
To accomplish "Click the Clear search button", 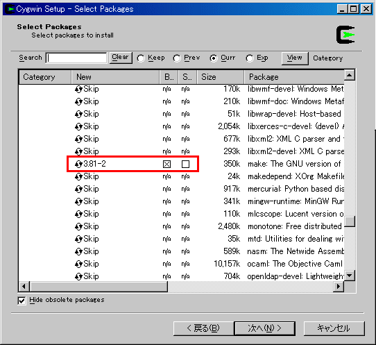I will click(121, 58).
